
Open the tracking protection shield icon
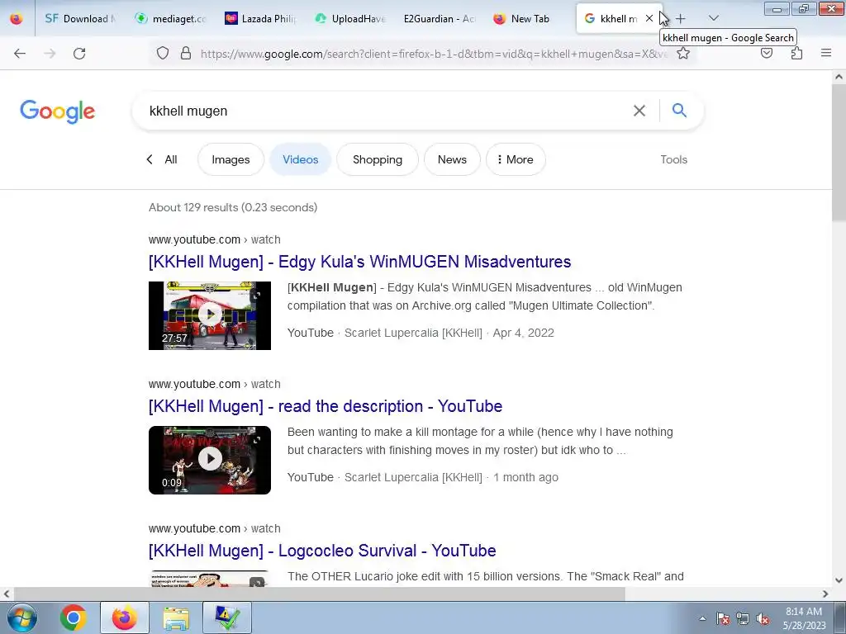163,53
